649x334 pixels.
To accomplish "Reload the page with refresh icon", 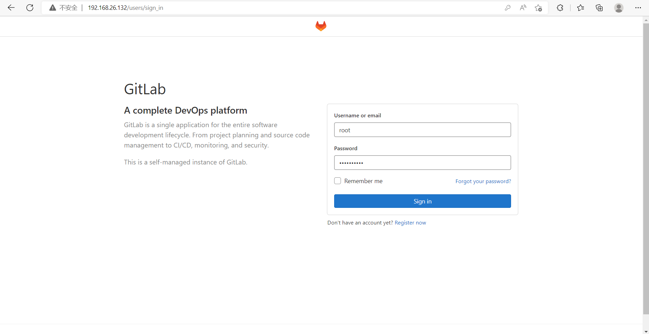I will [30, 8].
